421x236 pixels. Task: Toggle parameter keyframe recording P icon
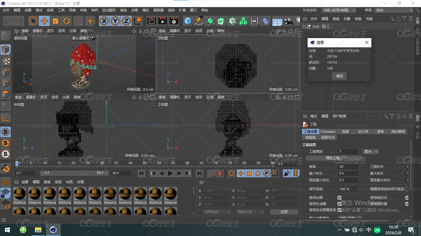[x=267, y=173]
